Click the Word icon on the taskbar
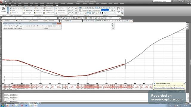 click(x=26, y=106)
